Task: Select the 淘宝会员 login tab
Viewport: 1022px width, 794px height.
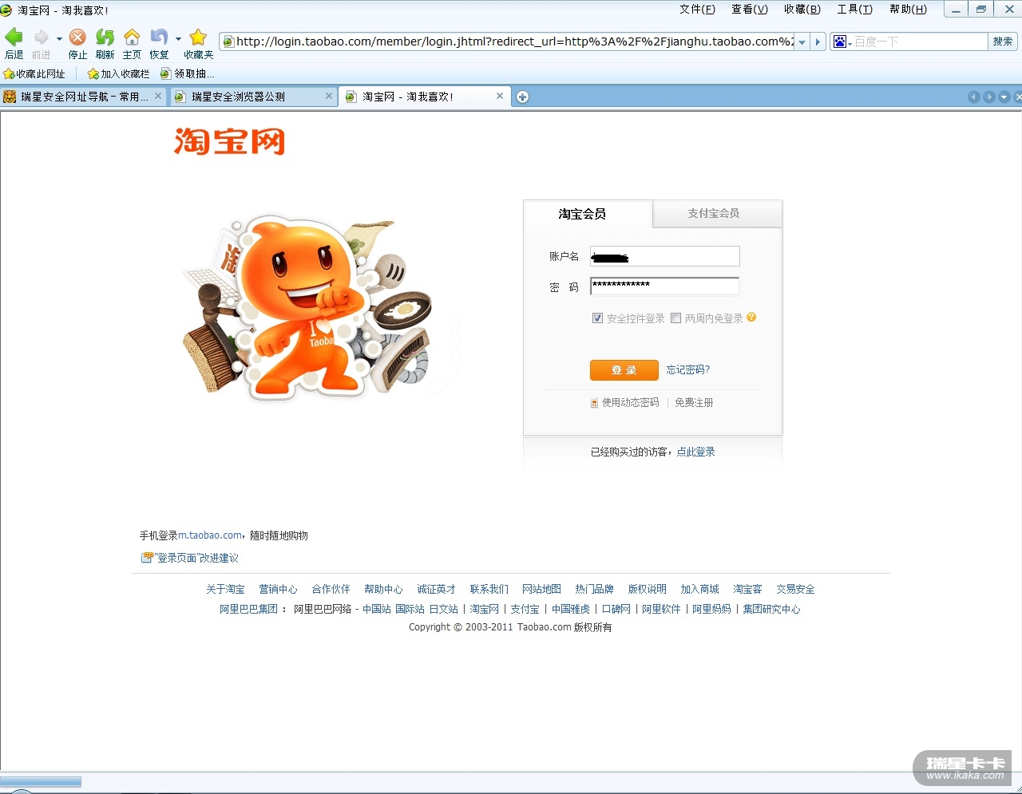Action: pos(588,214)
